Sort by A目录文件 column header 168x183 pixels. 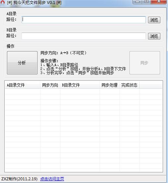(x=23, y=85)
